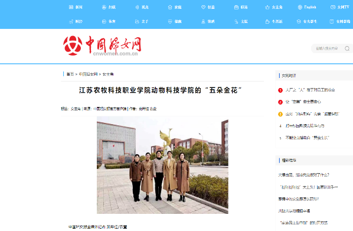
Task: Click the 首页 breadcrumb link
Action: tap(70, 74)
